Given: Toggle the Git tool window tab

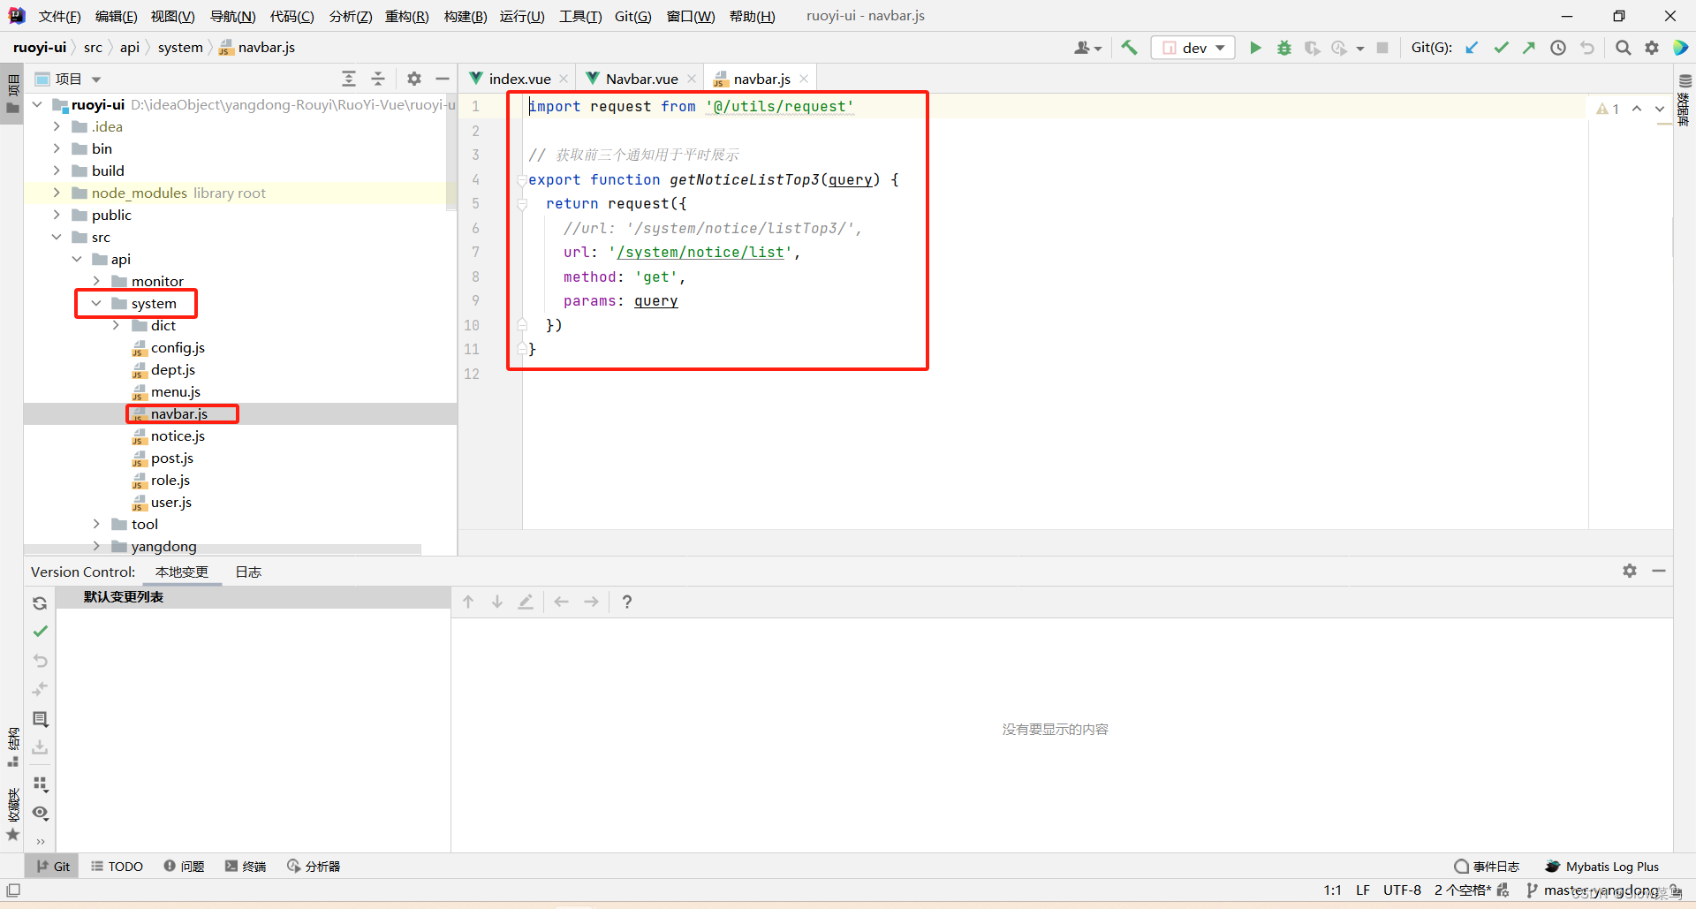Looking at the screenshot, I should click(51, 866).
